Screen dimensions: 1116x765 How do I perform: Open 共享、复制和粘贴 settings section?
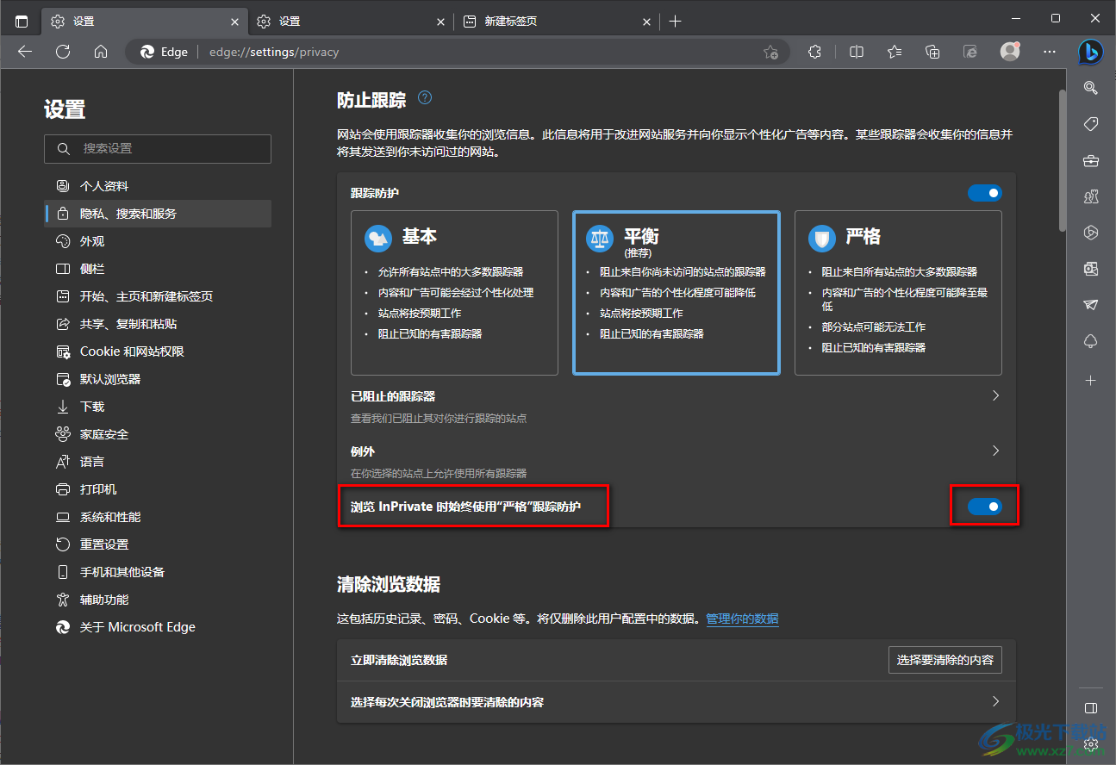point(158,324)
